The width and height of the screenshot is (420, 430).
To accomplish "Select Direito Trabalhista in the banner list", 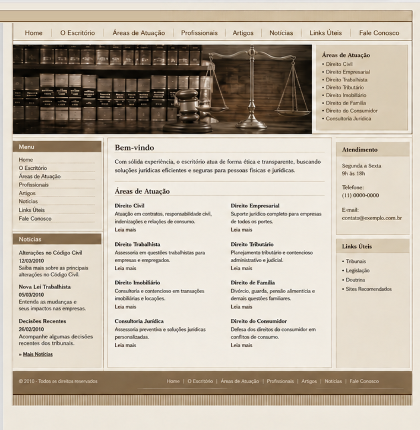I will tap(347, 80).
